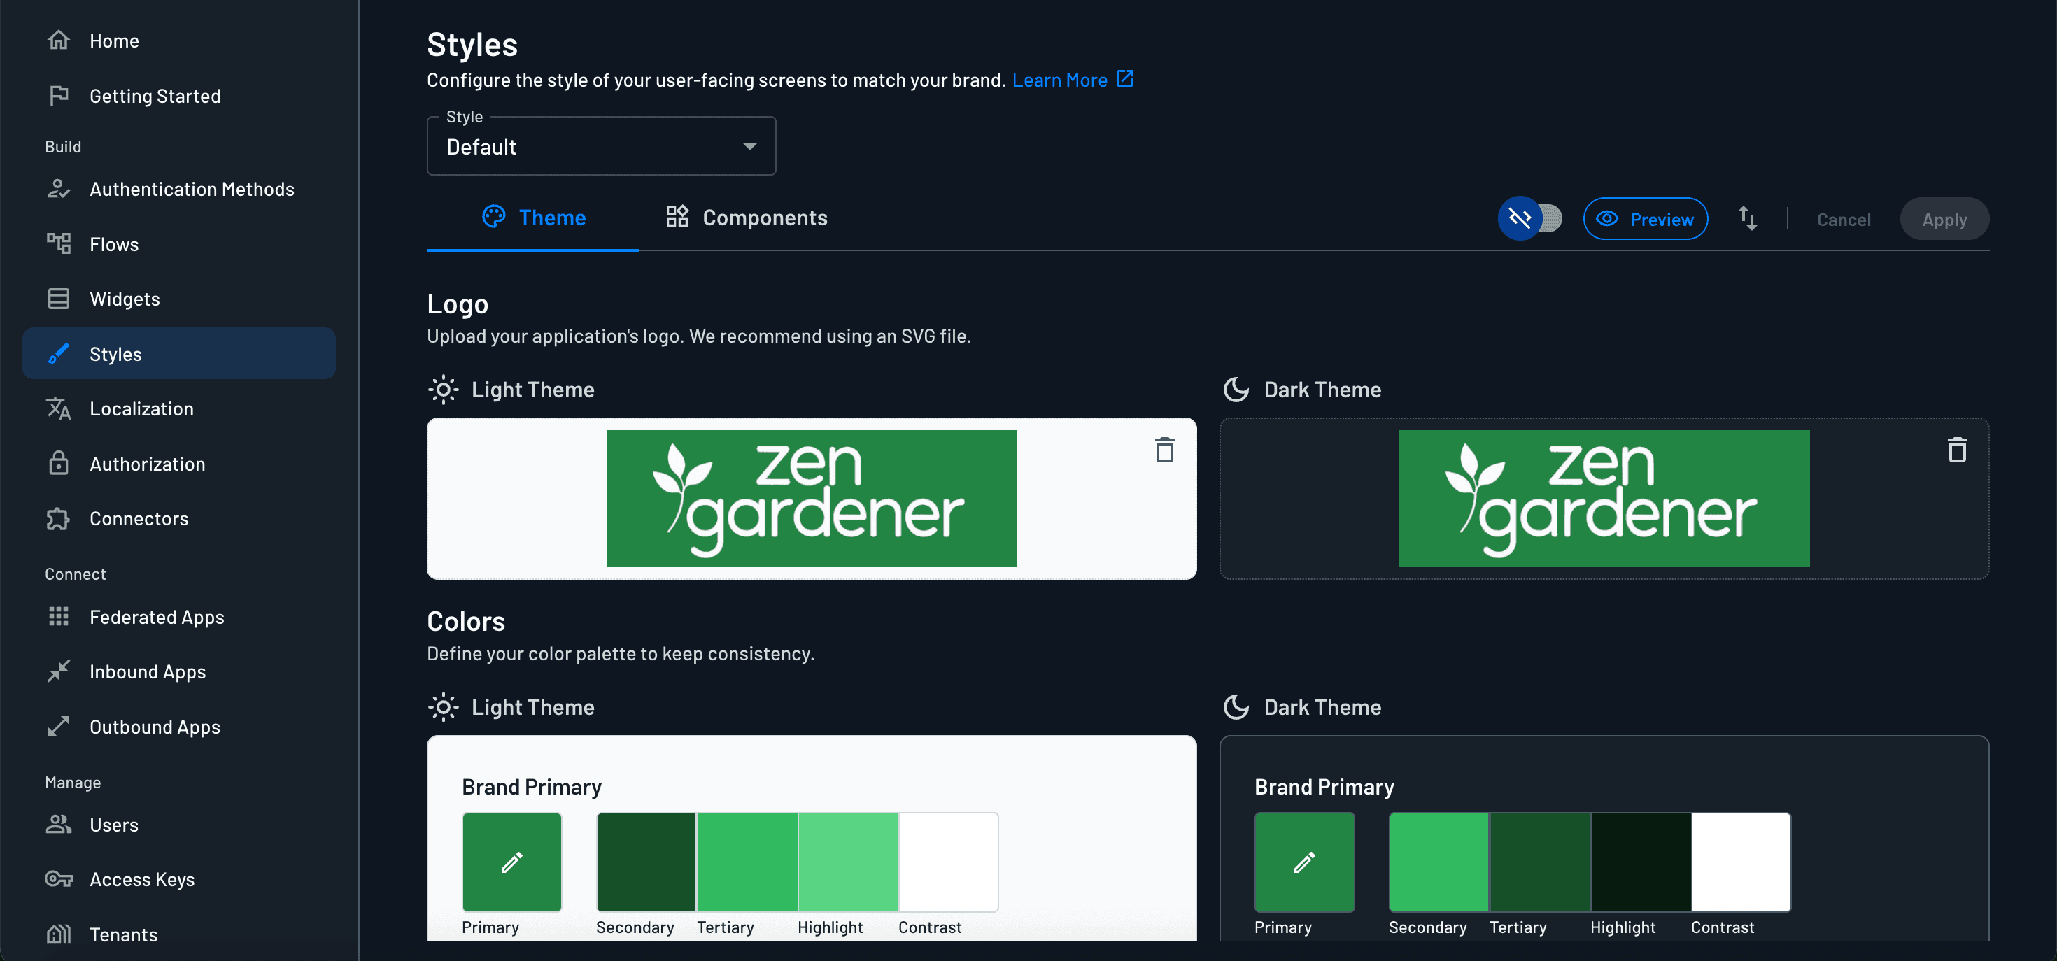This screenshot has height=961, width=2057.
Task: Open the Learn More external link icon
Action: pyautogui.click(x=1124, y=79)
